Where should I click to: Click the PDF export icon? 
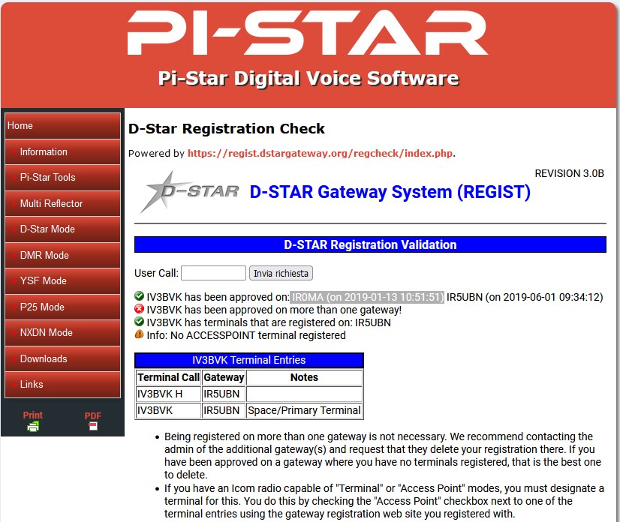pyautogui.click(x=93, y=426)
